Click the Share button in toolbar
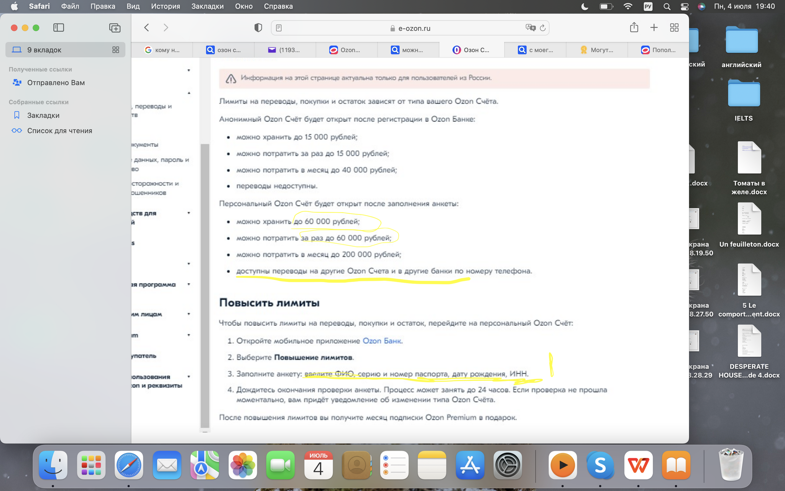Viewport: 785px width, 491px height. [634, 27]
